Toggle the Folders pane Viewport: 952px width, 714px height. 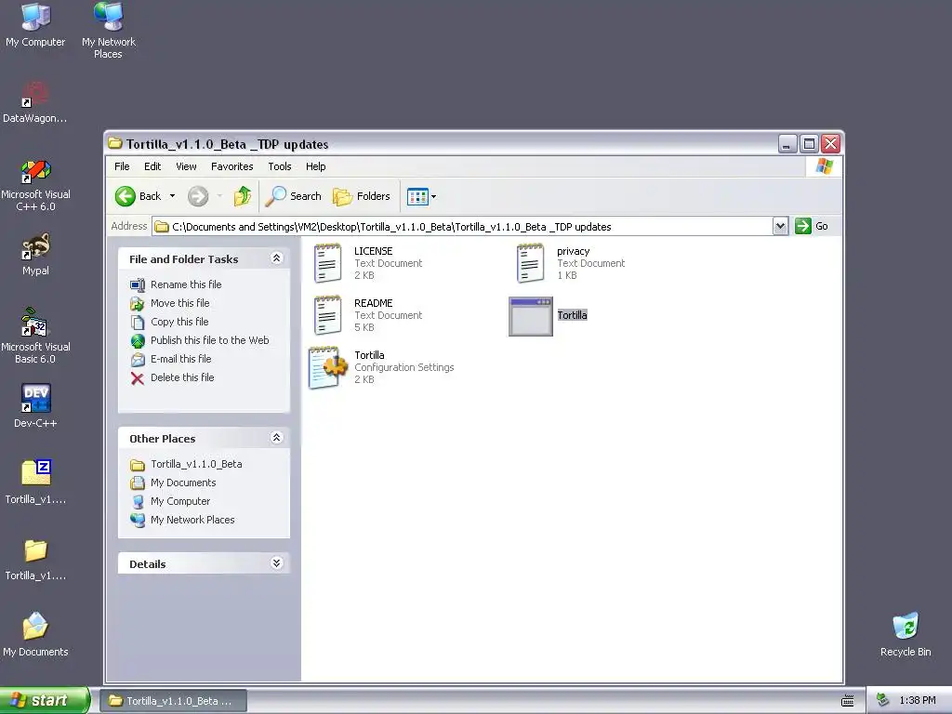click(x=362, y=196)
